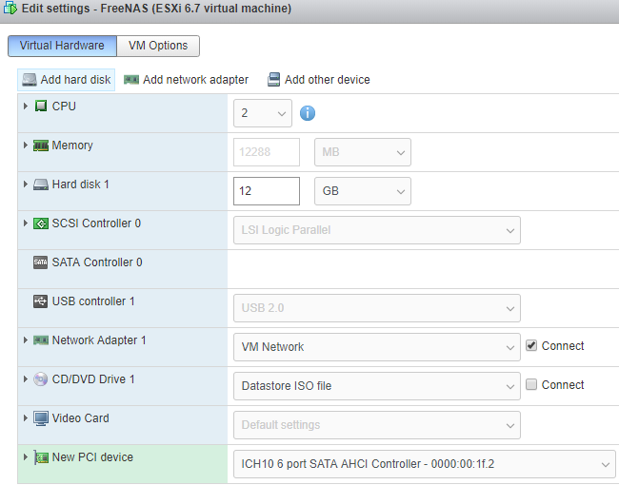This screenshot has width=619, height=485.
Task: Click the SCSI Controller 0 icon
Action: [41, 223]
